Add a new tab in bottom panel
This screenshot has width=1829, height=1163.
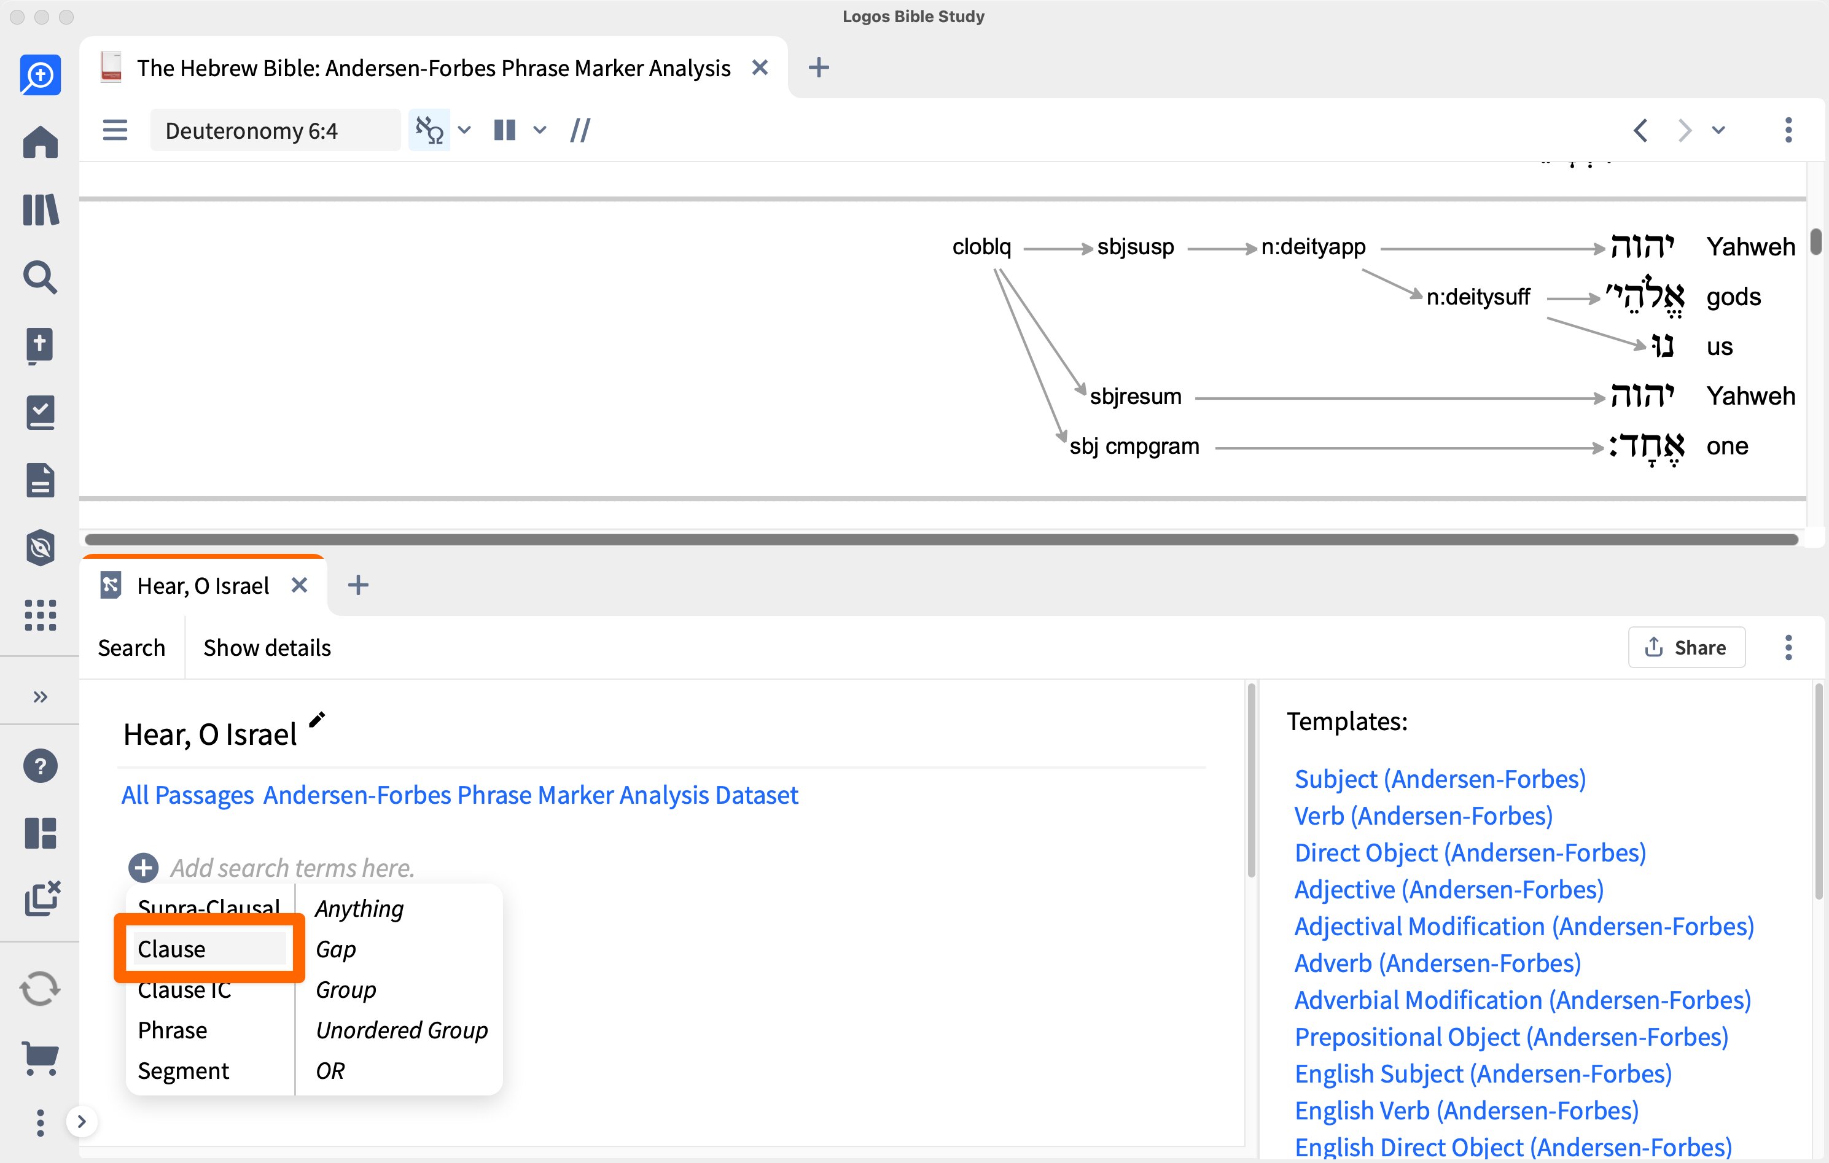(359, 585)
